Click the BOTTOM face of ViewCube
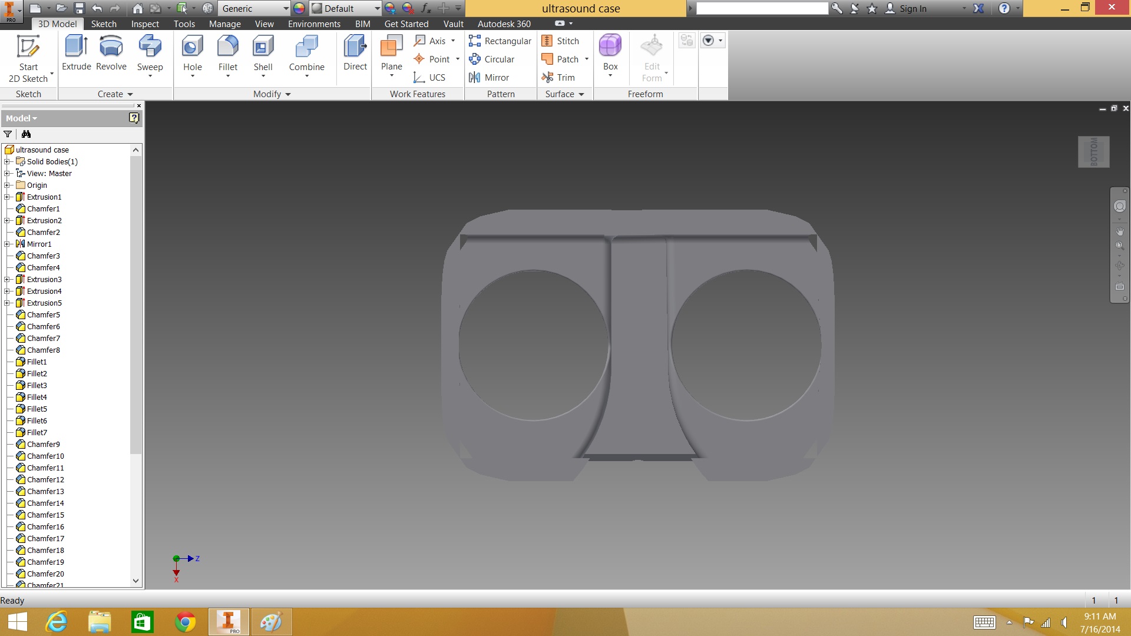This screenshot has height=636, width=1131. click(x=1094, y=152)
